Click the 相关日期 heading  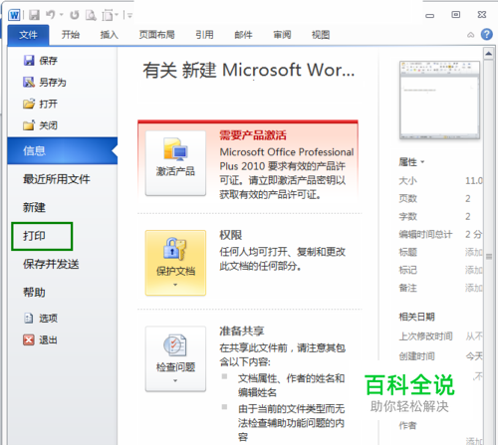417,317
